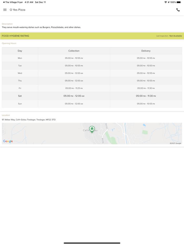Screen dimensions: 184x245
Task: Click Wednesday delivery hours cell
Action: [146, 73]
